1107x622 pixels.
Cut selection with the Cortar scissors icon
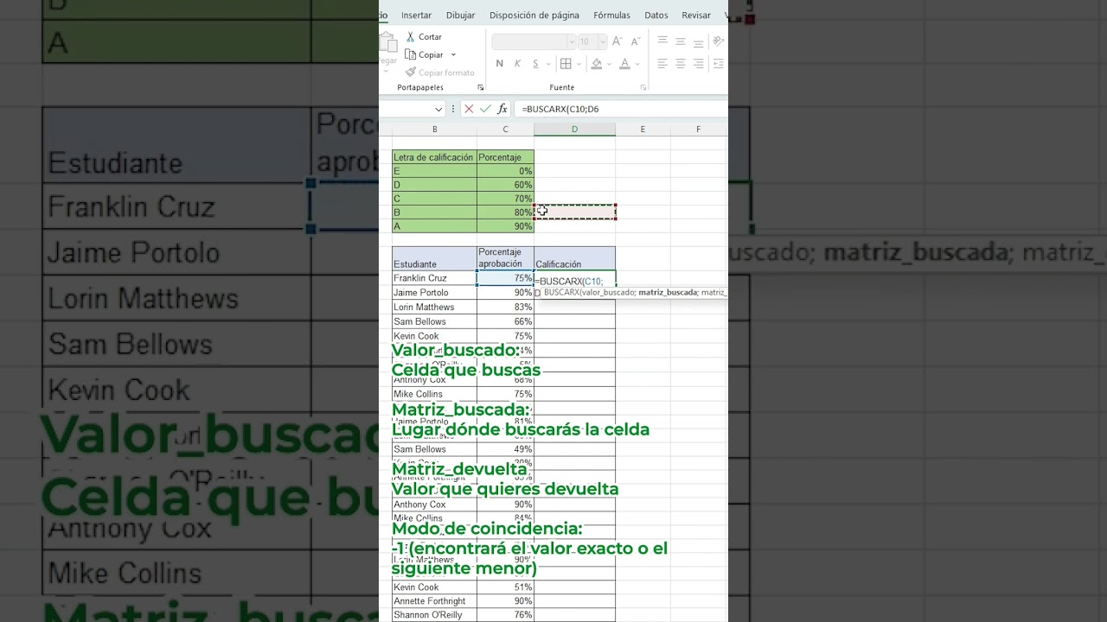tap(411, 37)
